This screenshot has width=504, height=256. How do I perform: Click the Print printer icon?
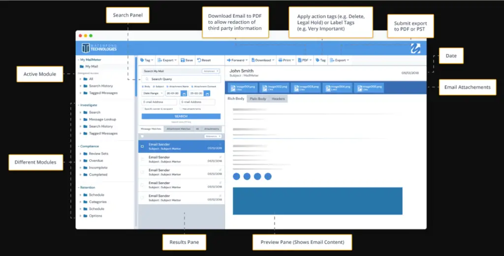click(280, 60)
